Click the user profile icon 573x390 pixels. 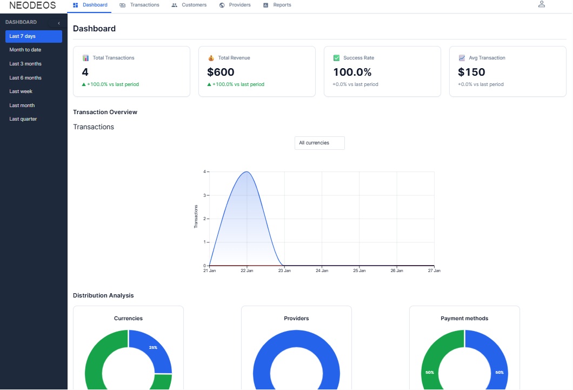click(x=541, y=4)
